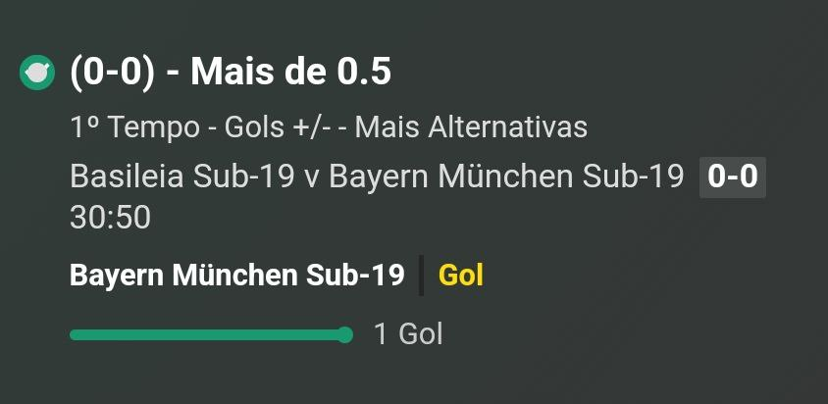
Task: Click the "1 Gol" progress label
Action: (408, 334)
